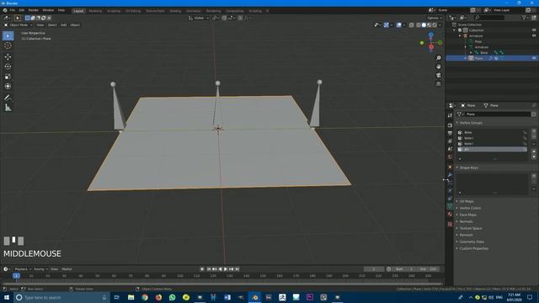539x303 pixels.
Task: Toggle visibility eye for Armature in outliner
Action: click(x=534, y=35)
